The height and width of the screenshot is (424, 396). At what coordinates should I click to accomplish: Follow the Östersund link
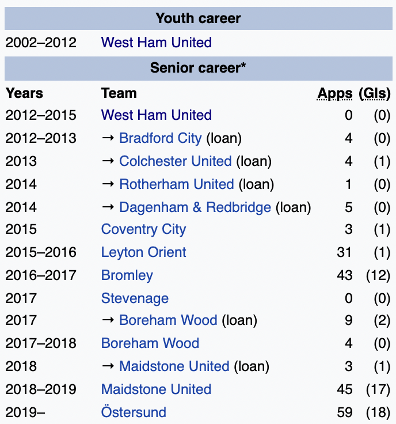(x=134, y=412)
